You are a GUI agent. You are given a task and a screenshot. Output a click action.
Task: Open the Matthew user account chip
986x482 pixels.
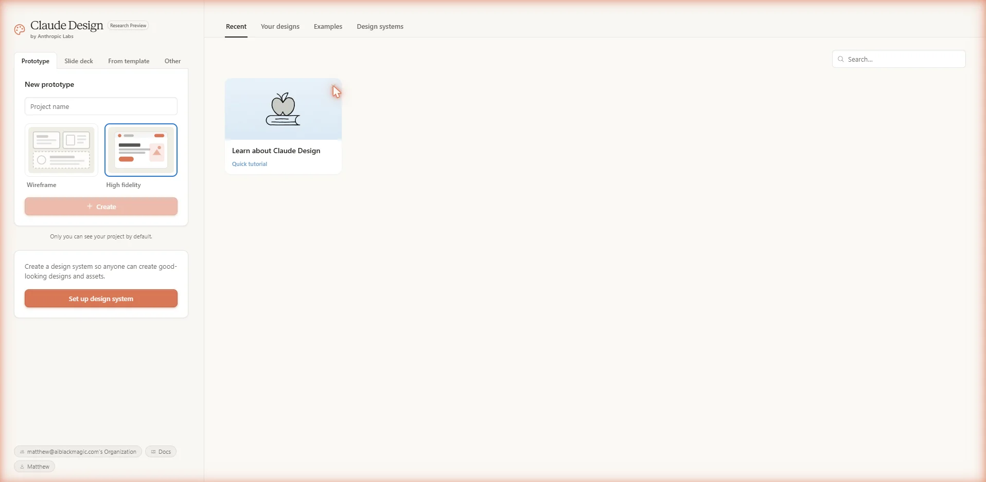[x=34, y=467]
